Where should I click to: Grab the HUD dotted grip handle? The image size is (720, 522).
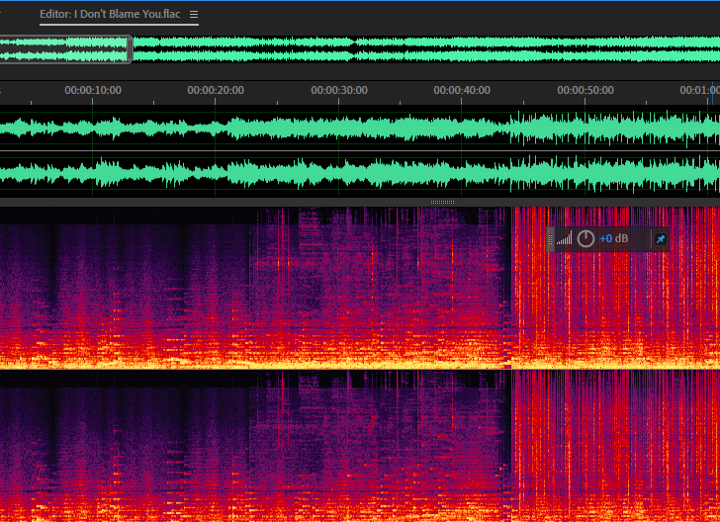[x=551, y=239]
